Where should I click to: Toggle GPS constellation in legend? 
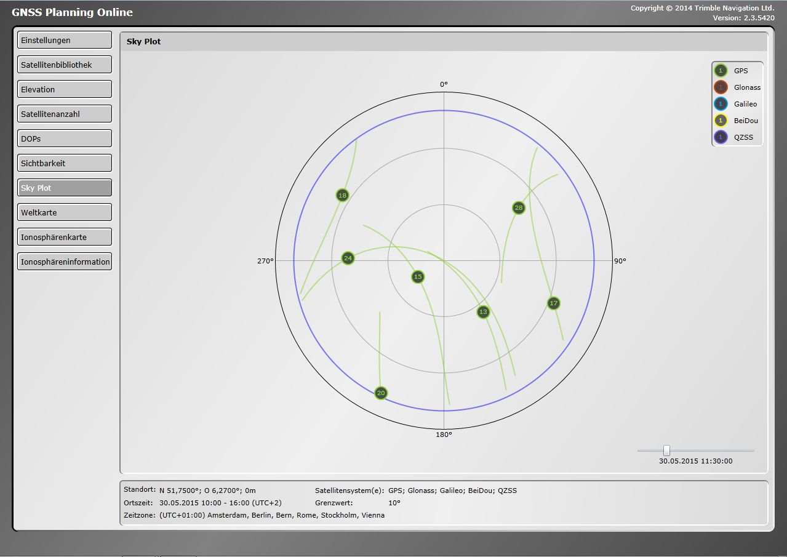point(721,71)
